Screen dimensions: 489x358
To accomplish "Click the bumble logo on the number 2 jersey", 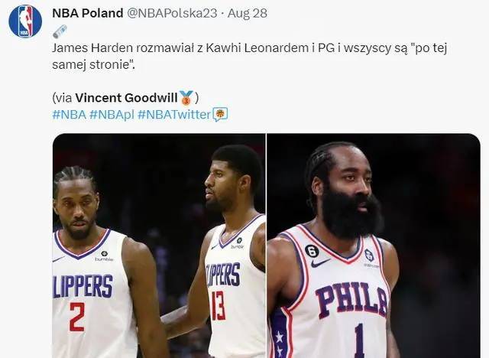I will tap(104, 256).
